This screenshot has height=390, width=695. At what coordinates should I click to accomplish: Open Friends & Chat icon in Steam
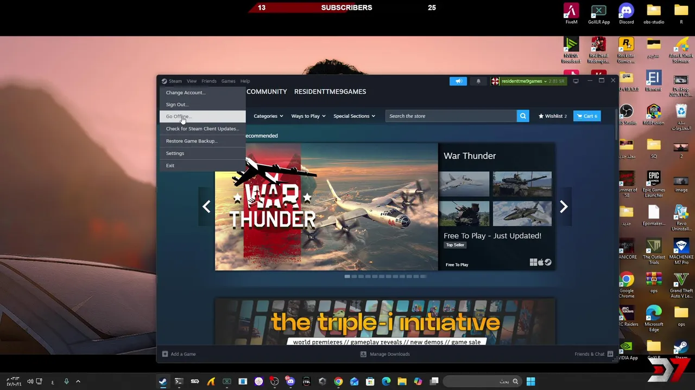(610, 354)
